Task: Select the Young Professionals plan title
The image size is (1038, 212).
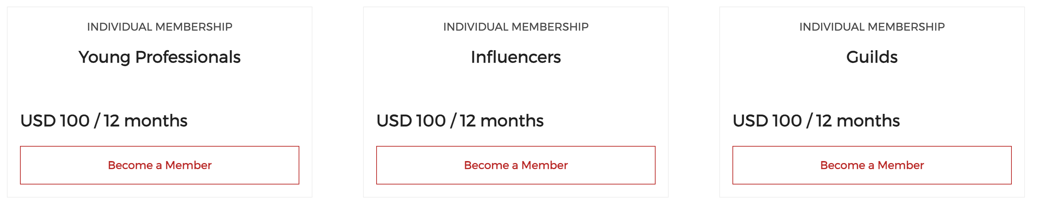Action: 160,57
